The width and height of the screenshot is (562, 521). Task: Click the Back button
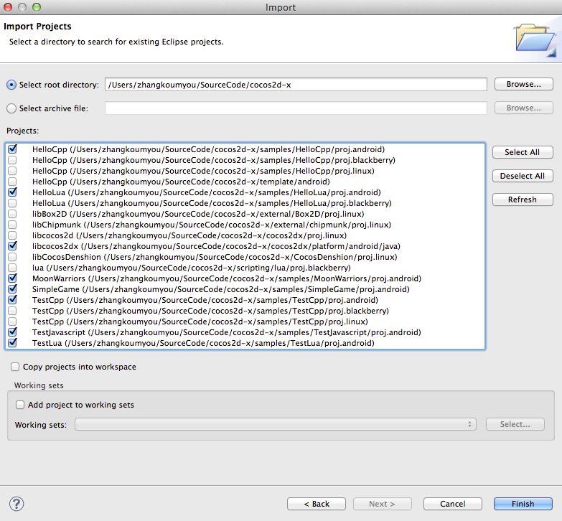(x=317, y=504)
